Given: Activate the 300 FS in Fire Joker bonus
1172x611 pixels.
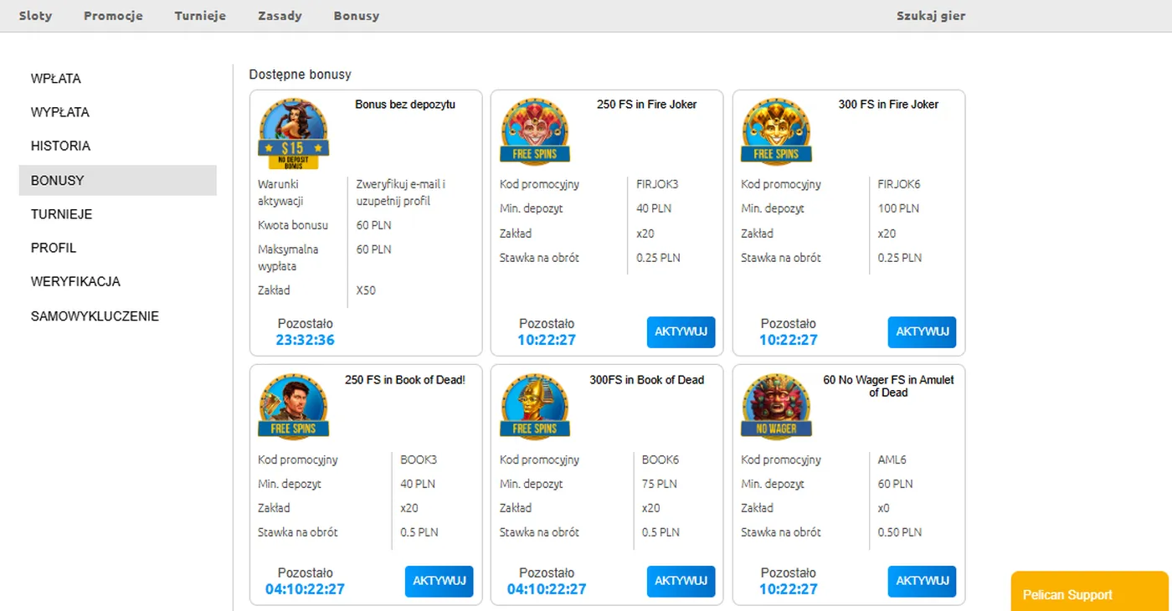Looking at the screenshot, I should (x=922, y=332).
